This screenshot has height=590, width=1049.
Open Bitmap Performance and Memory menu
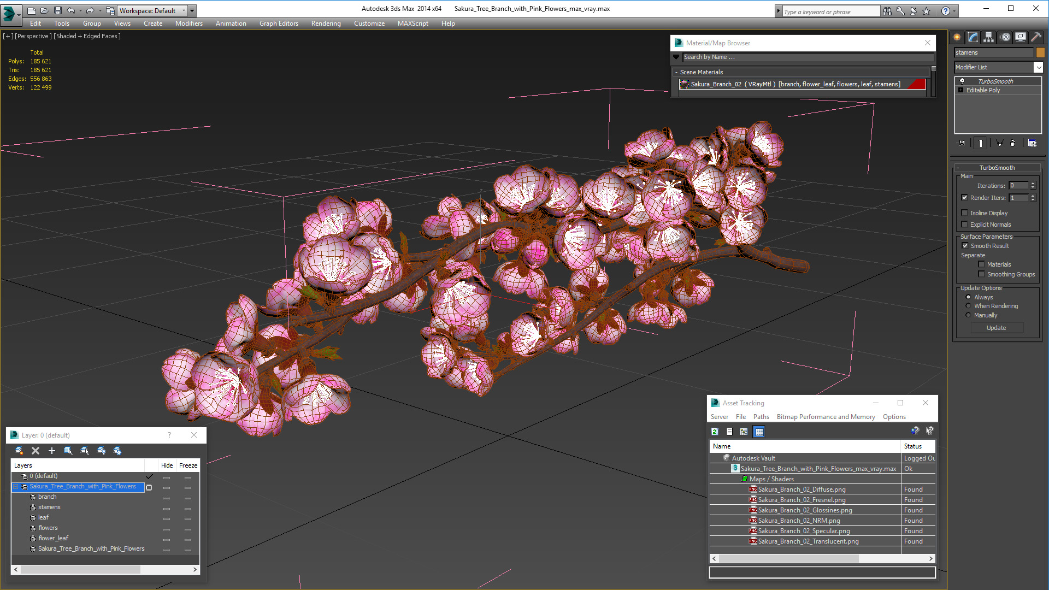(x=826, y=417)
